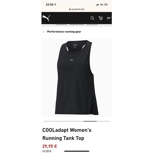The image size is (153, 153).
Task: Select the left grey carousel indicator section
Action: point(63,121)
